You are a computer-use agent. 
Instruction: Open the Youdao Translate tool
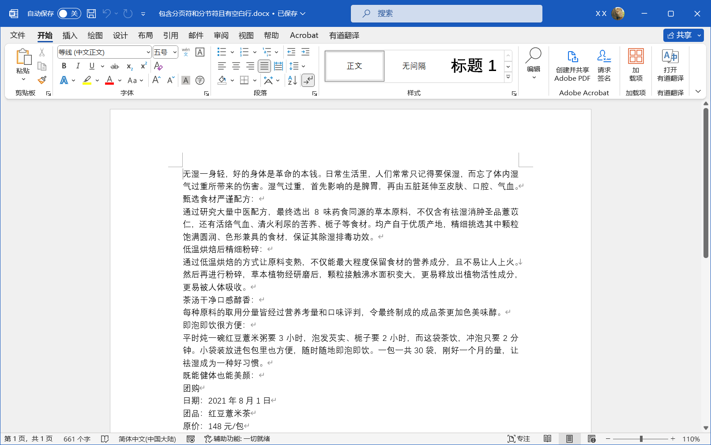(670, 66)
